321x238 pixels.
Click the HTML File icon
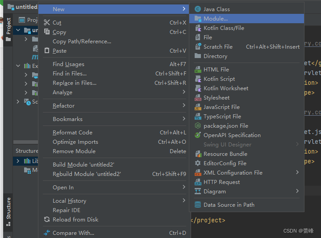[x=198, y=70]
